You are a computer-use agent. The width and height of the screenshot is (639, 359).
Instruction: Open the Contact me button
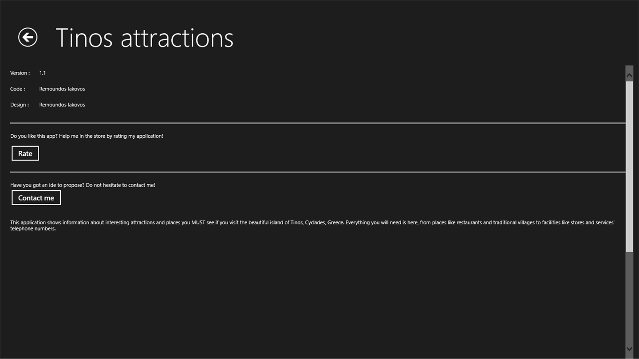[36, 198]
